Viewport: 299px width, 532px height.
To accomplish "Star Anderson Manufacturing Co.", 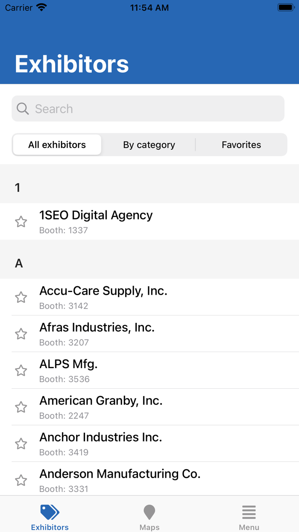I will 21,480.
